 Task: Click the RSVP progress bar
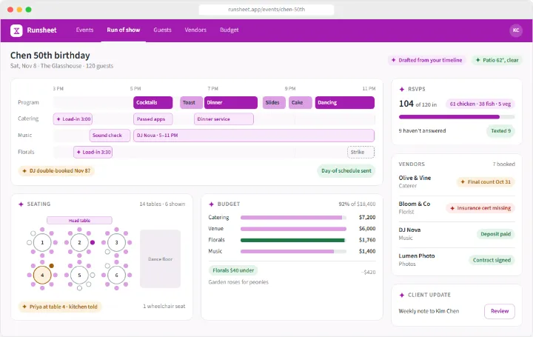pyautogui.click(x=457, y=117)
